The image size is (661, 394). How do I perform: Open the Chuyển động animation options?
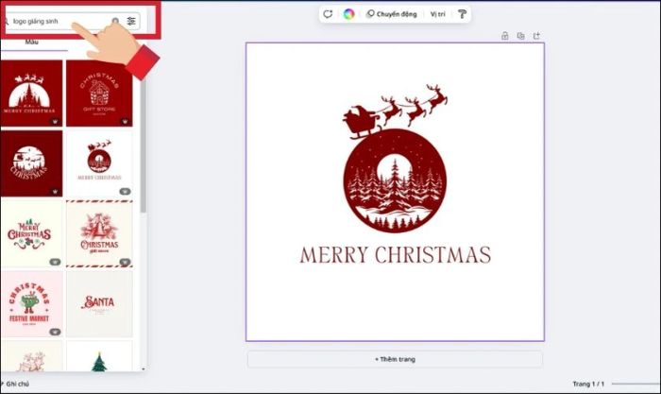(392, 14)
